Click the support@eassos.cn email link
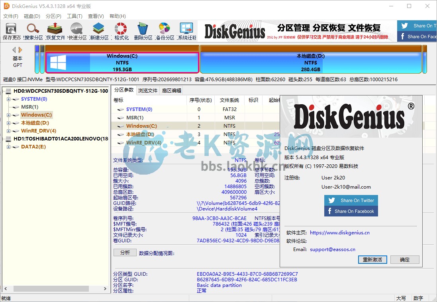437x302 pixels. point(333,249)
